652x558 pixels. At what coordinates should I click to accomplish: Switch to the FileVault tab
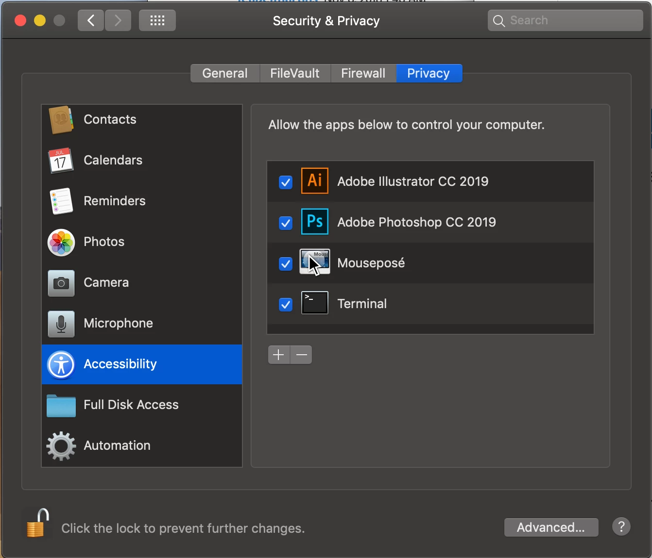click(295, 73)
